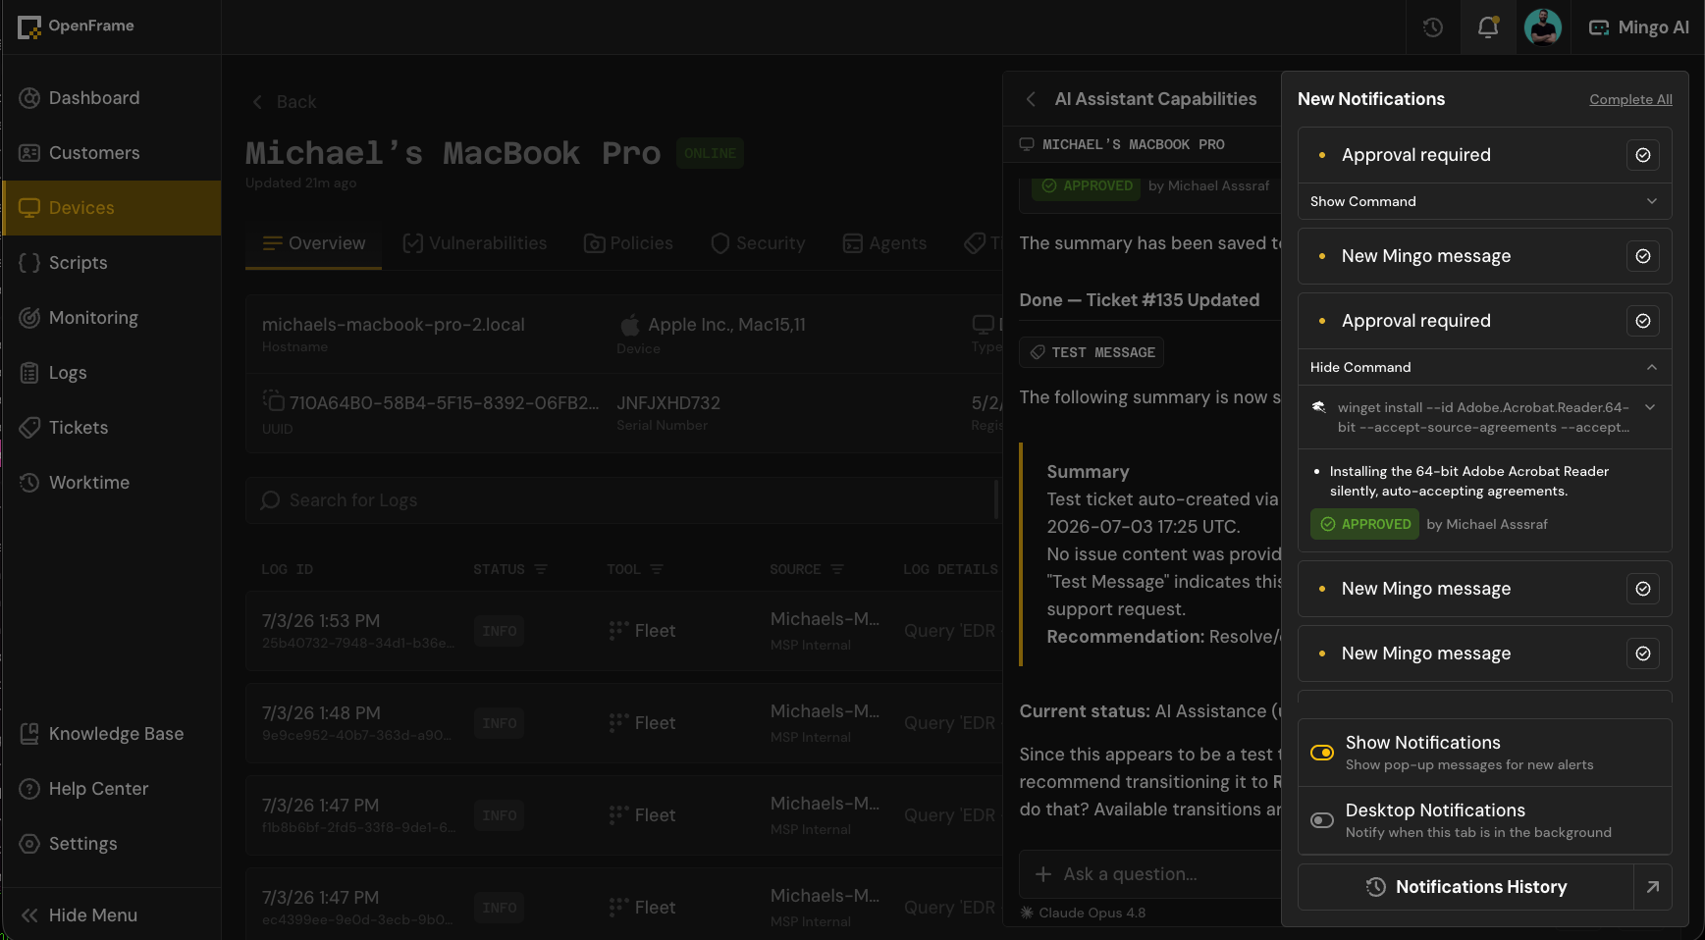
Task: Go to Customers in the sidebar
Action: (x=111, y=153)
